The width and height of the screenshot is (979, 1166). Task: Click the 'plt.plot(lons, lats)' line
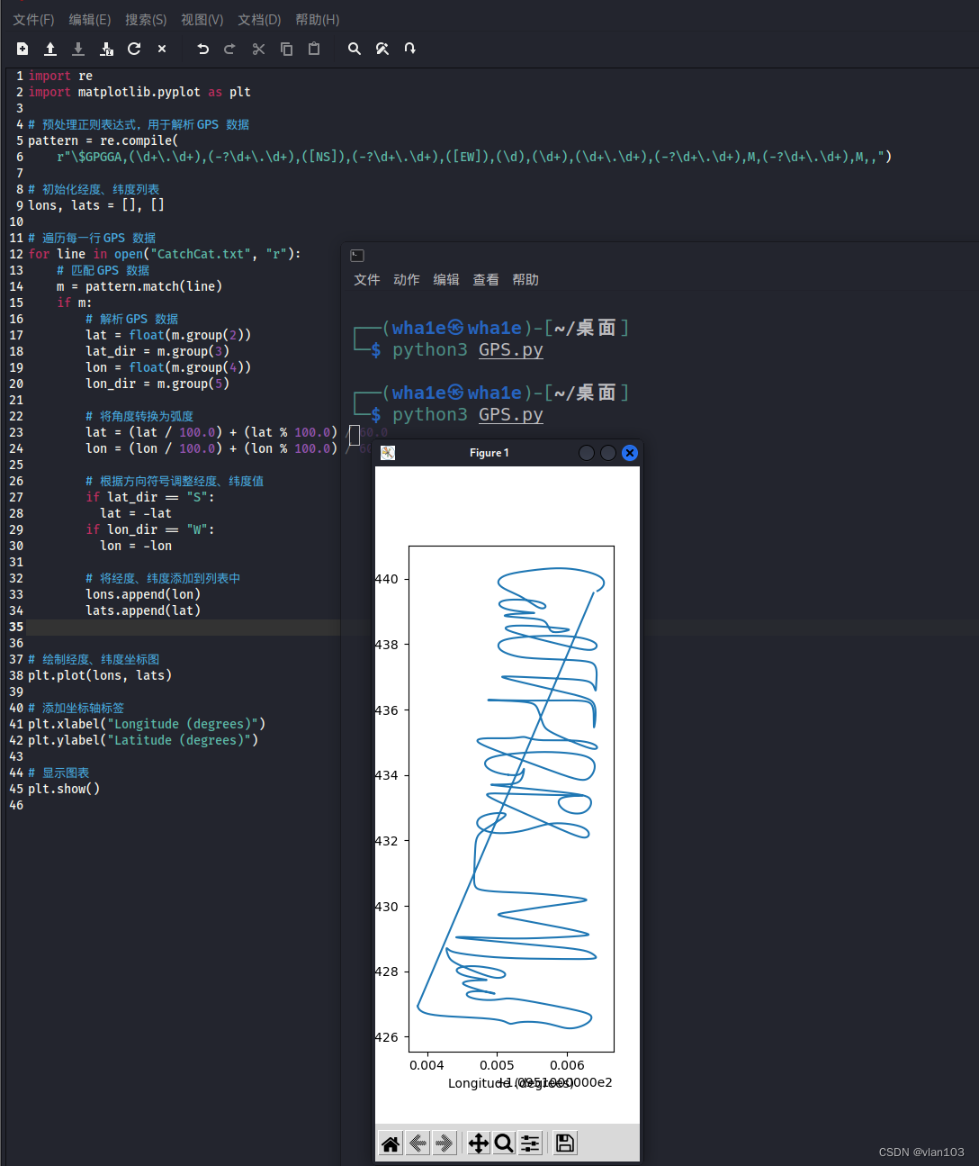(x=100, y=675)
